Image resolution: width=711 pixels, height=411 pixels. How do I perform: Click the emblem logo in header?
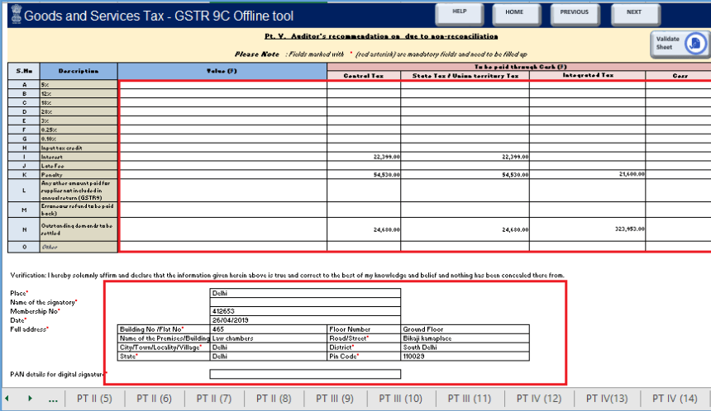click(x=17, y=14)
